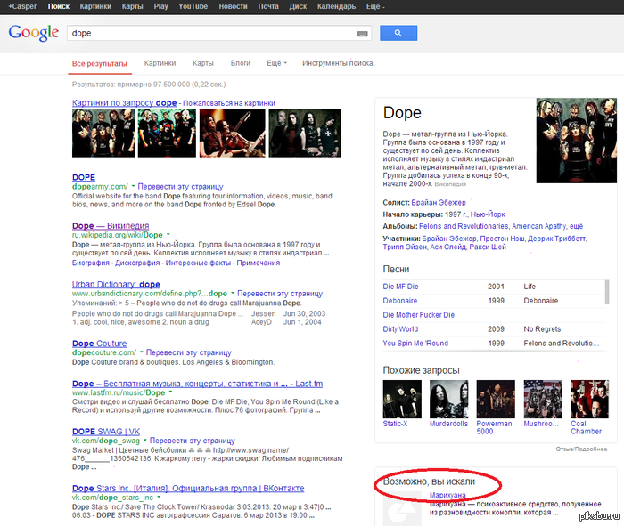Viewport: 624px width, 526px height.
Task: Open Почта in the top bar
Action: click(268, 7)
